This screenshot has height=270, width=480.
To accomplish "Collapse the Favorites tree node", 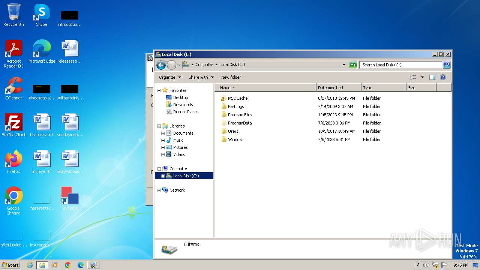I will pyautogui.click(x=159, y=90).
